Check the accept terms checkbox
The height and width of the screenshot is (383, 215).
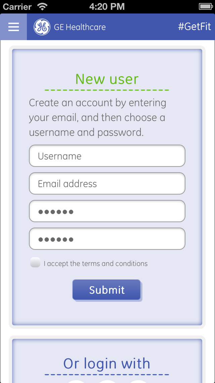(x=35, y=262)
